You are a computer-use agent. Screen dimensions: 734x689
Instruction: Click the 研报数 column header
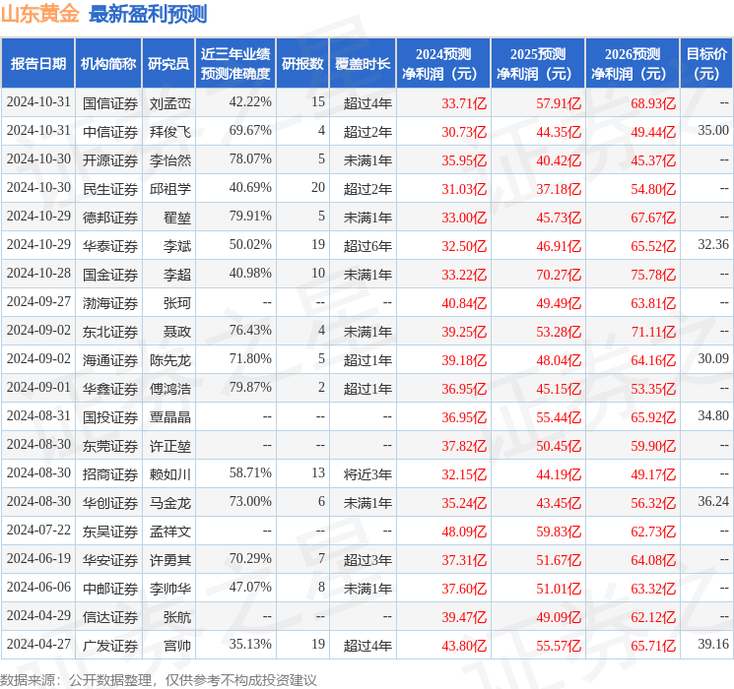pos(302,63)
